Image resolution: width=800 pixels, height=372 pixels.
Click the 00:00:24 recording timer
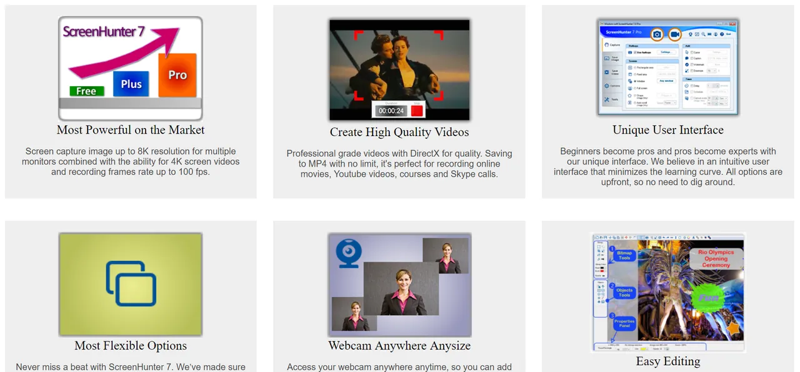(x=391, y=111)
